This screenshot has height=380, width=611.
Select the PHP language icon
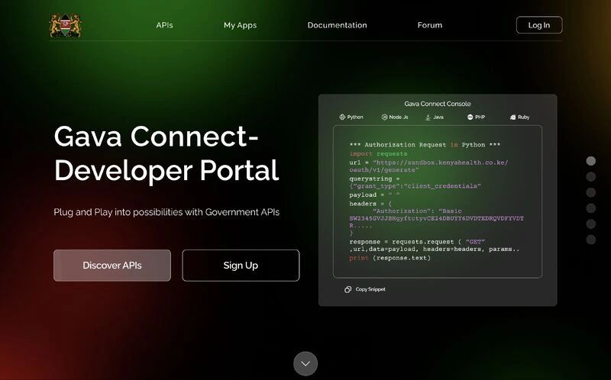coord(470,118)
